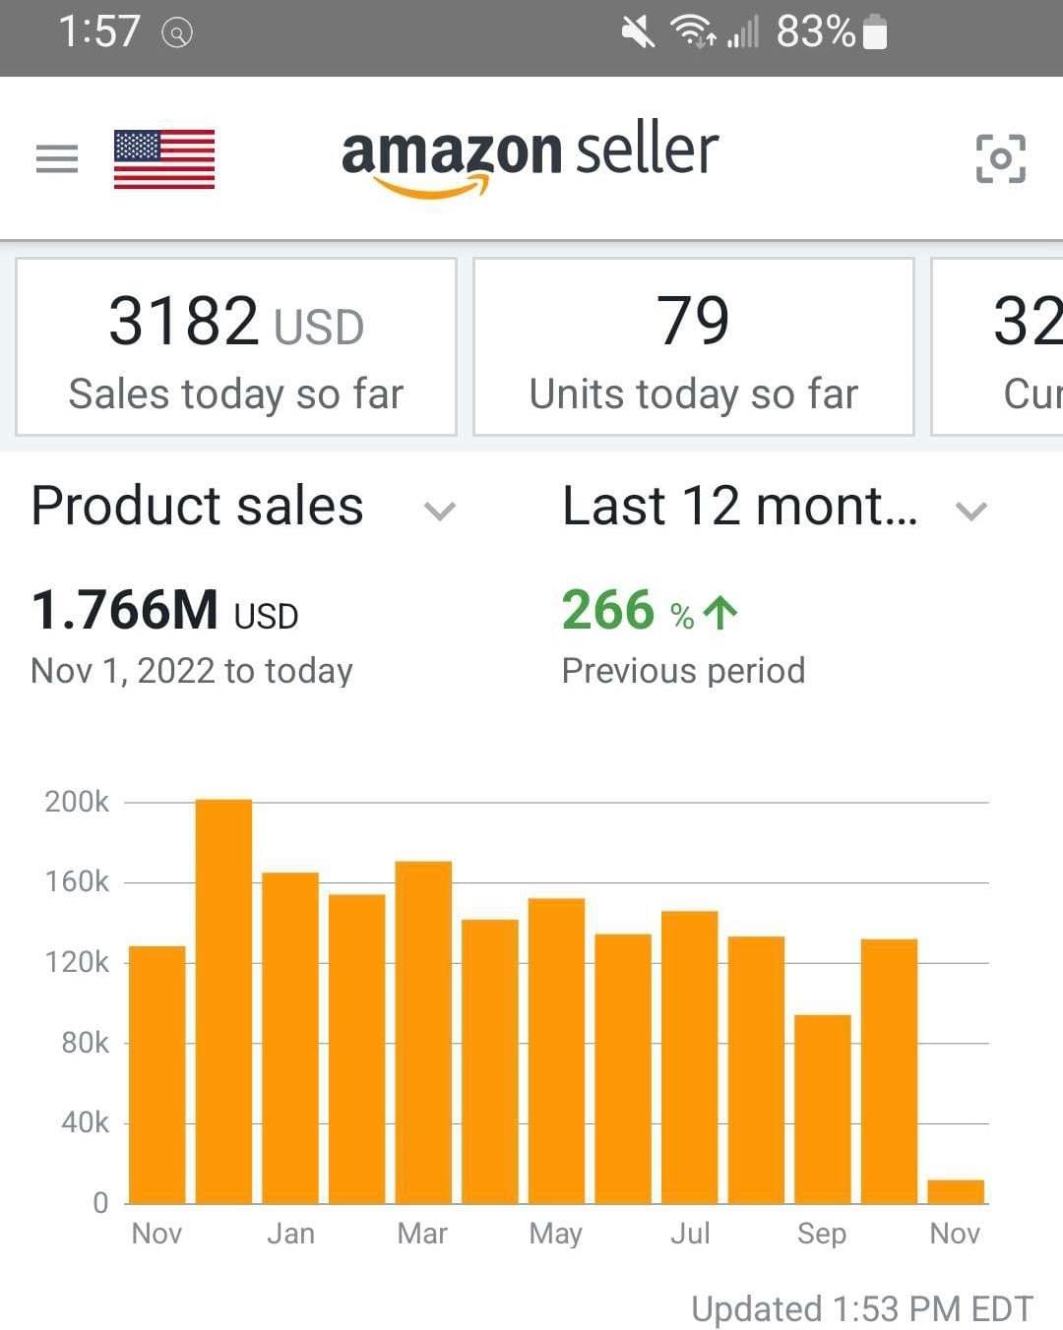Tap the battery indicator icon
The image size is (1063, 1330).
tap(874, 32)
